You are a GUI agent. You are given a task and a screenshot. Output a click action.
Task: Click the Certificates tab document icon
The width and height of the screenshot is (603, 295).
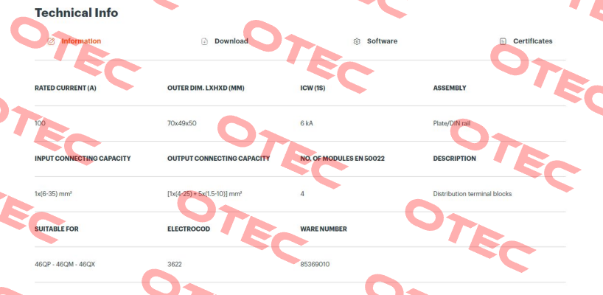(x=503, y=41)
